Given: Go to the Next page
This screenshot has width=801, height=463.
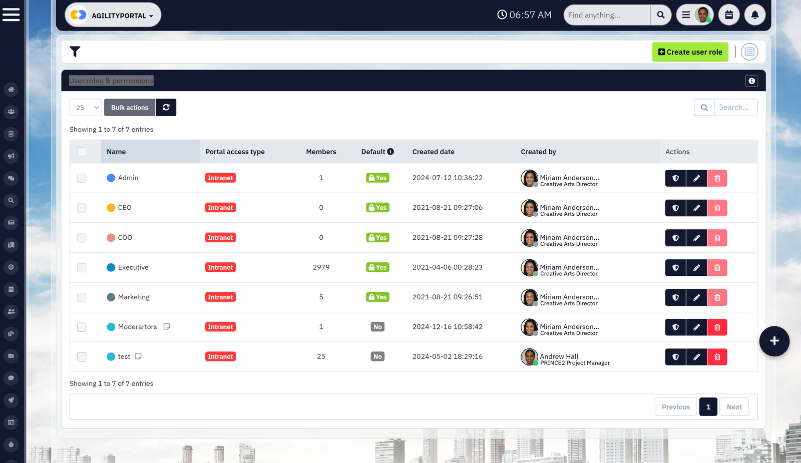Looking at the screenshot, I should [x=734, y=407].
